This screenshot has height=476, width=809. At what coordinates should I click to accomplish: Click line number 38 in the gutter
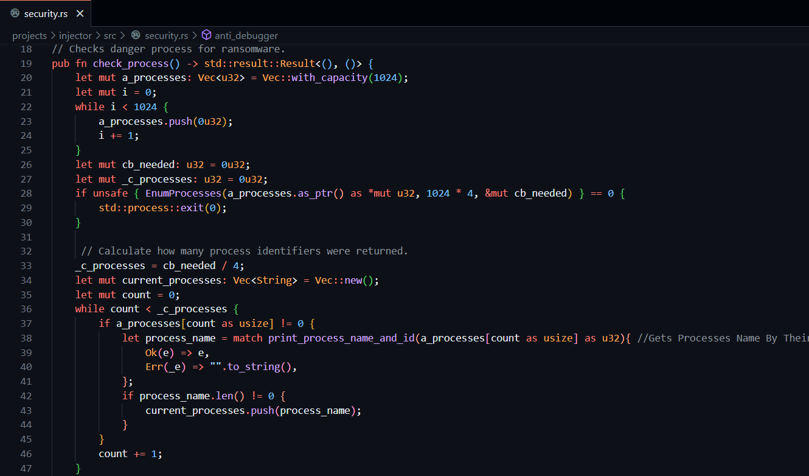coord(26,338)
